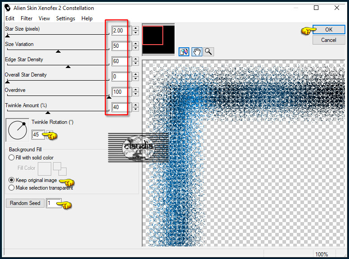This screenshot has width=349, height=259.
Task: Click the Size Variation slider handle
Action: [58, 51]
